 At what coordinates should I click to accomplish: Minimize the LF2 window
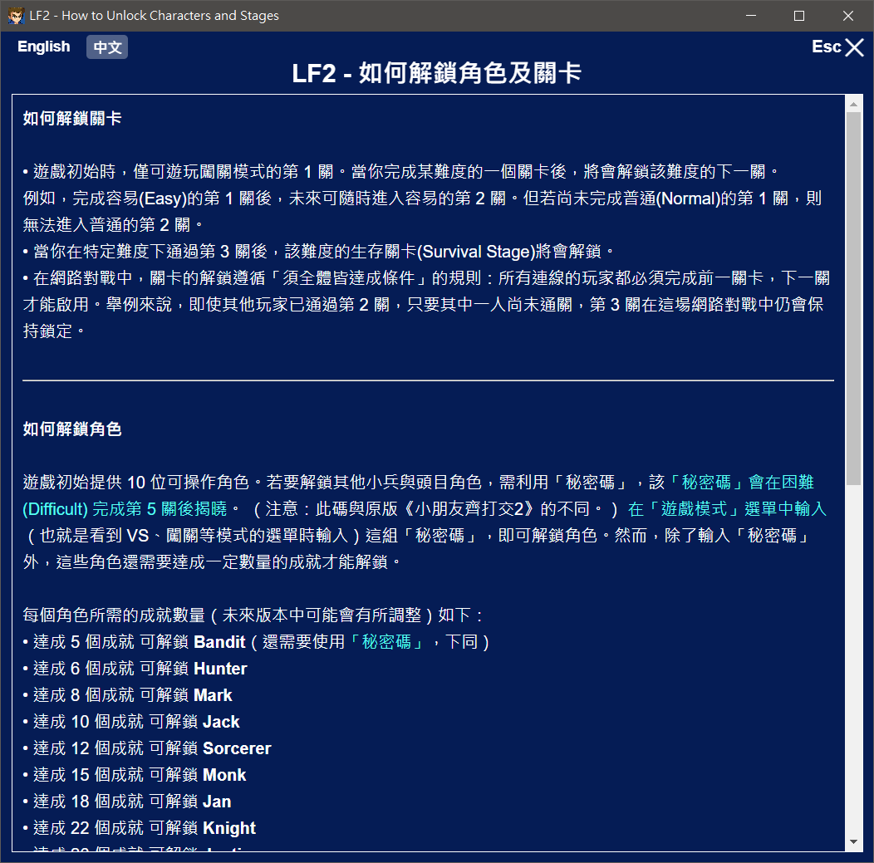(x=751, y=16)
